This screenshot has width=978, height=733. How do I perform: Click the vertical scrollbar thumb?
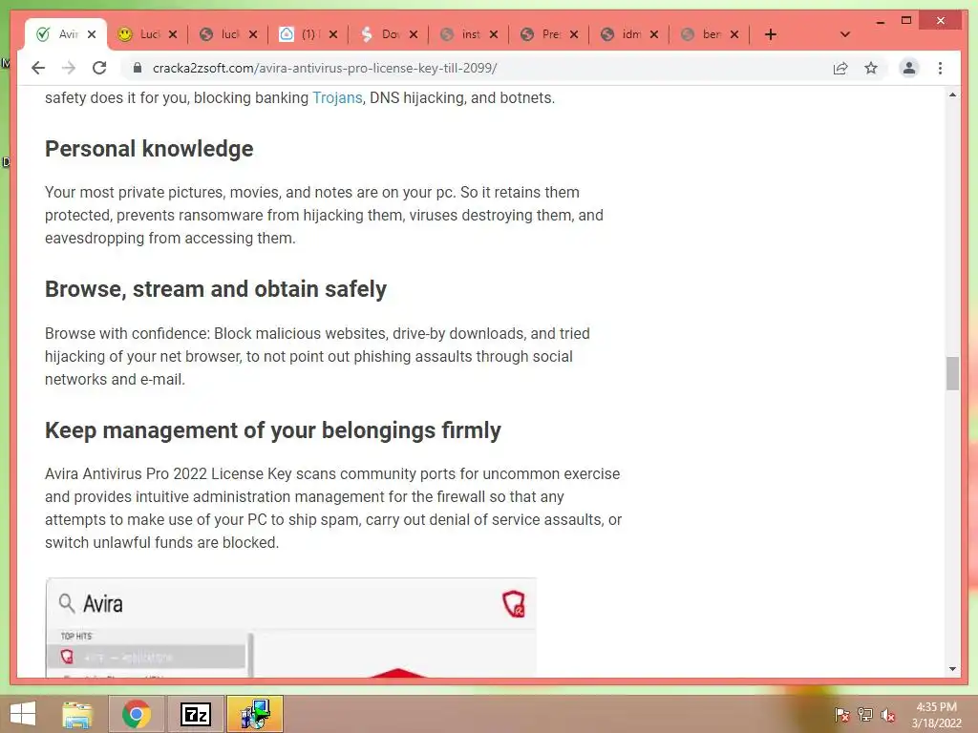point(952,373)
